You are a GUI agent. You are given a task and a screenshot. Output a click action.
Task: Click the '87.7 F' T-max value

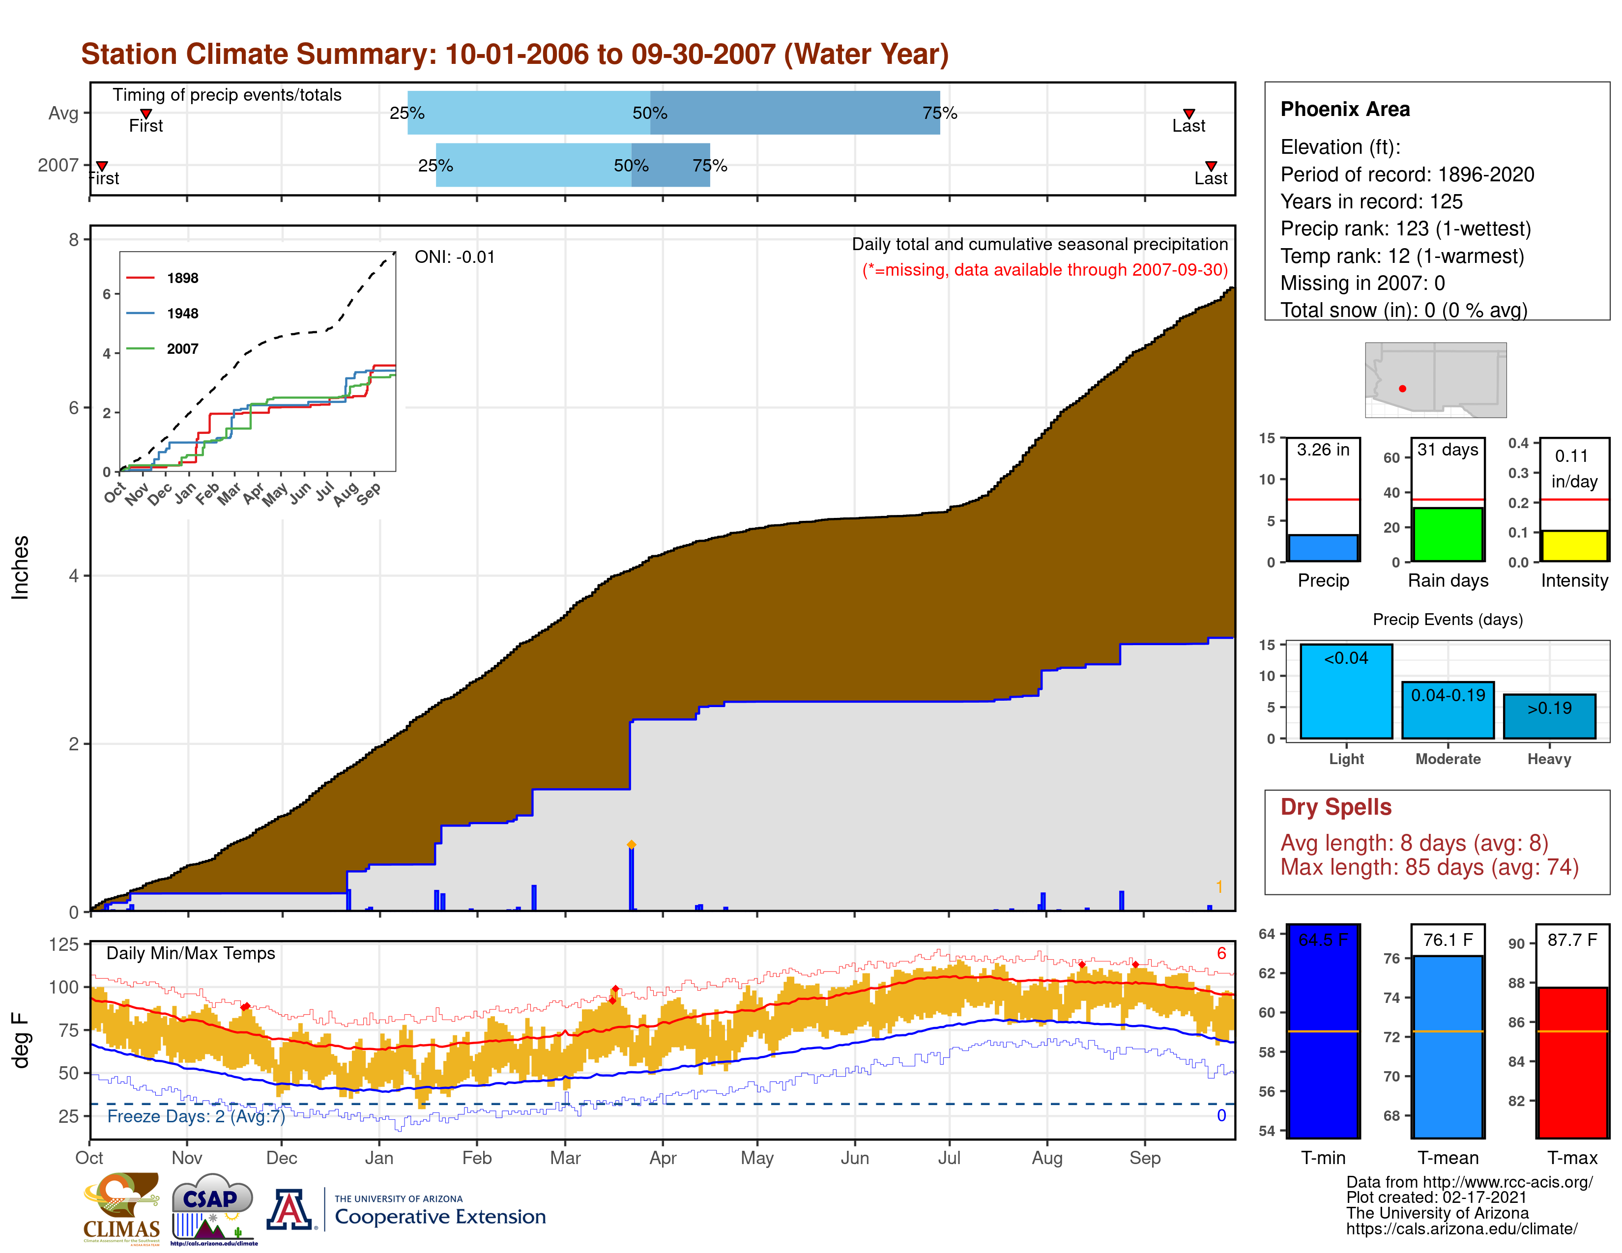click(1572, 940)
